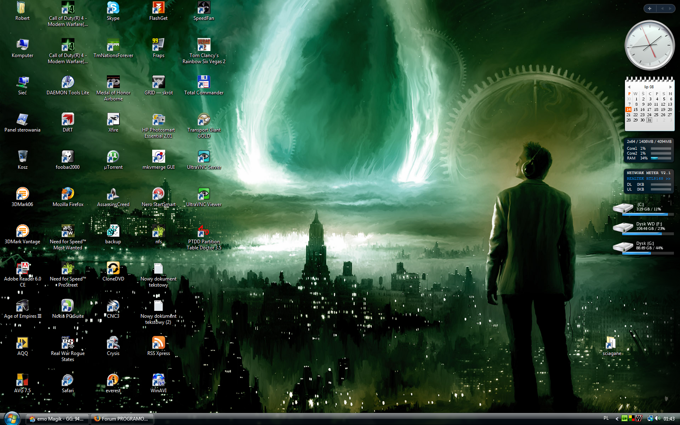Screen dimensions: 680x425
Task: Select Need for Speed ProStreet icon
Action: tap(68, 275)
